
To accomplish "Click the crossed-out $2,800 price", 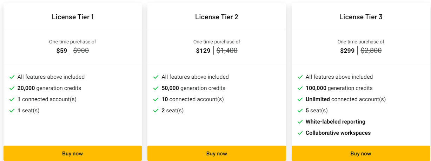I will (371, 51).
